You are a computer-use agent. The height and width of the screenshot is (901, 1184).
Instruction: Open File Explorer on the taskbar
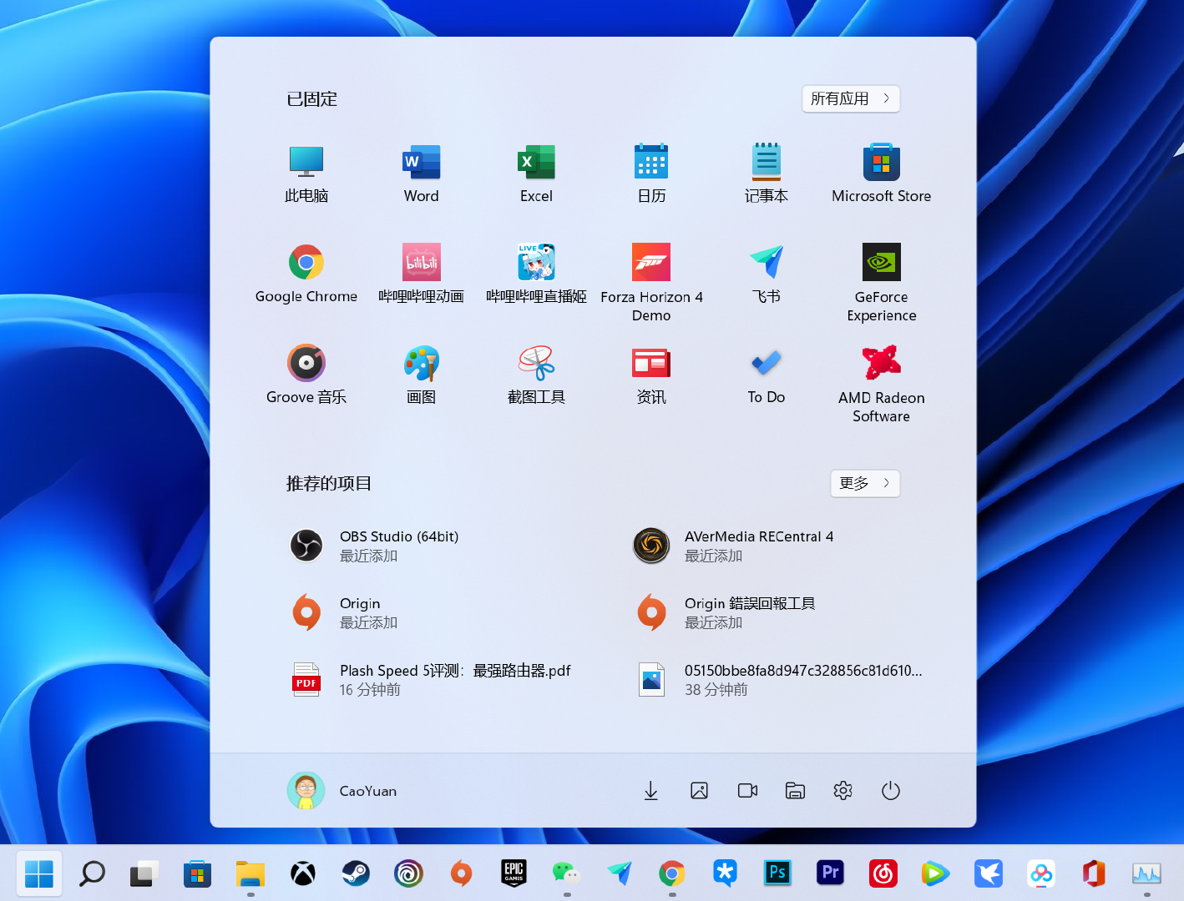(250, 873)
